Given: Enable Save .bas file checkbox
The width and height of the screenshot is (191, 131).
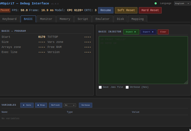Looking at the screenshot, I should coord(100,87).
